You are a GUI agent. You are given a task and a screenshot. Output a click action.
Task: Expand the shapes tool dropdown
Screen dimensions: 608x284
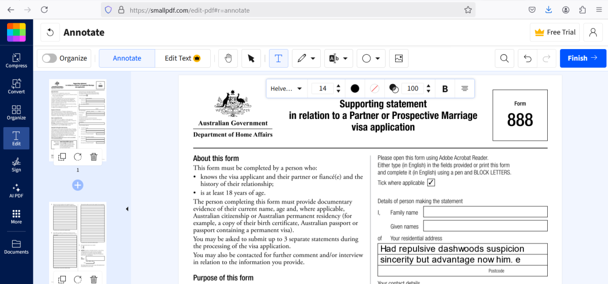coord(378,58)
